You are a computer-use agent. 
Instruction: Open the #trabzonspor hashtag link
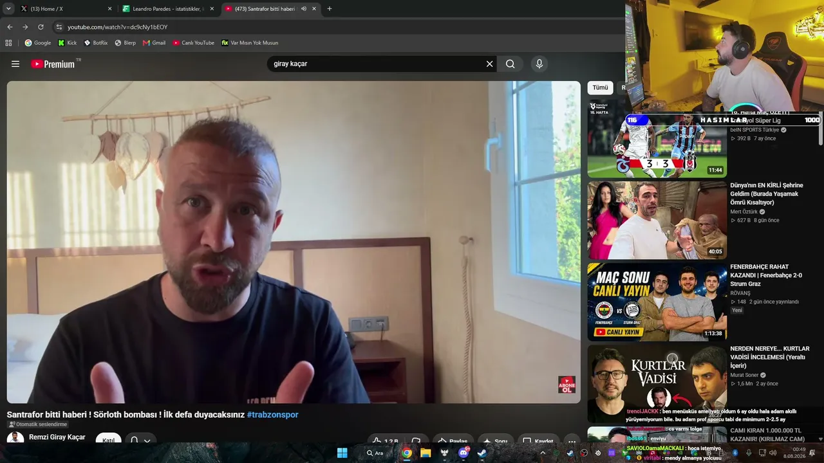pos(272,415)
